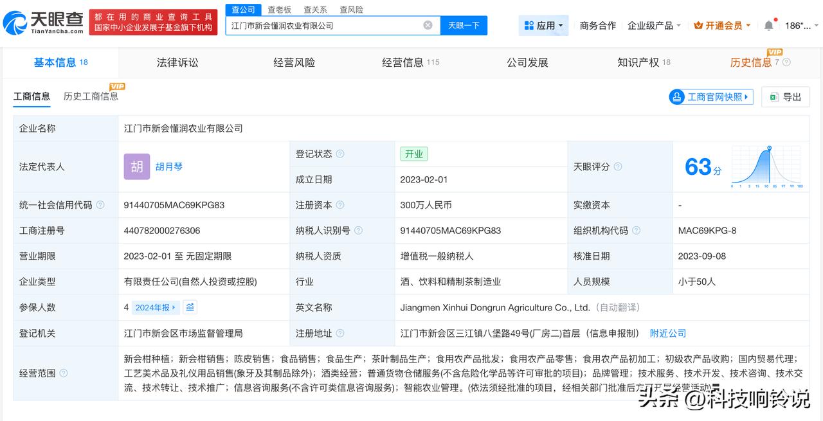Open the 开通会员 dropdown

(723, 25)
